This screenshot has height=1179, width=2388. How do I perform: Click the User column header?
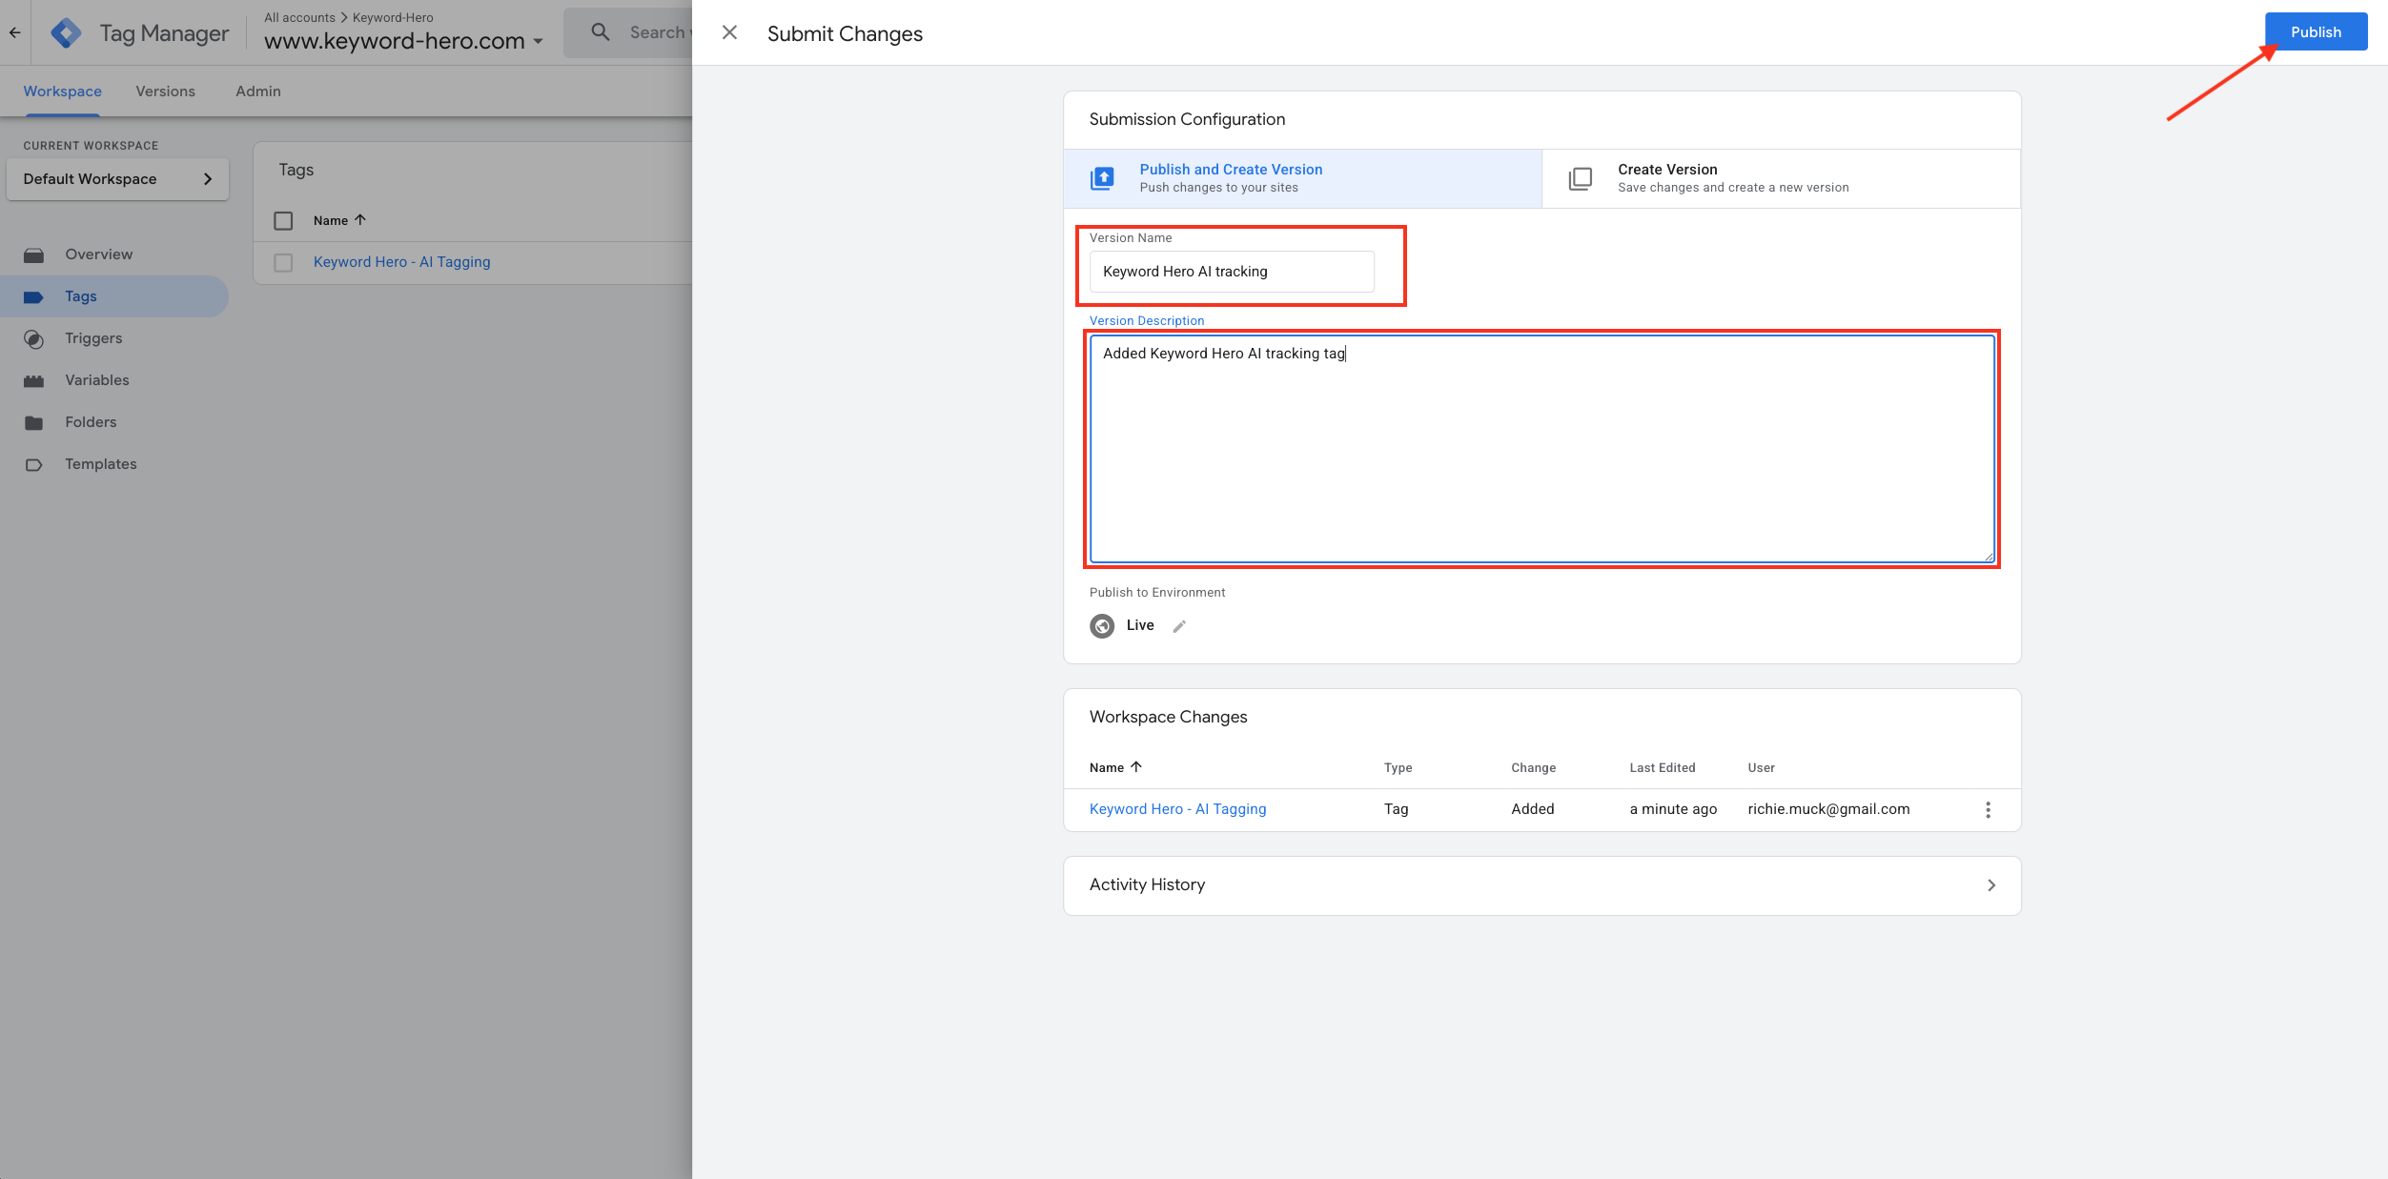tap(1761, 768)
